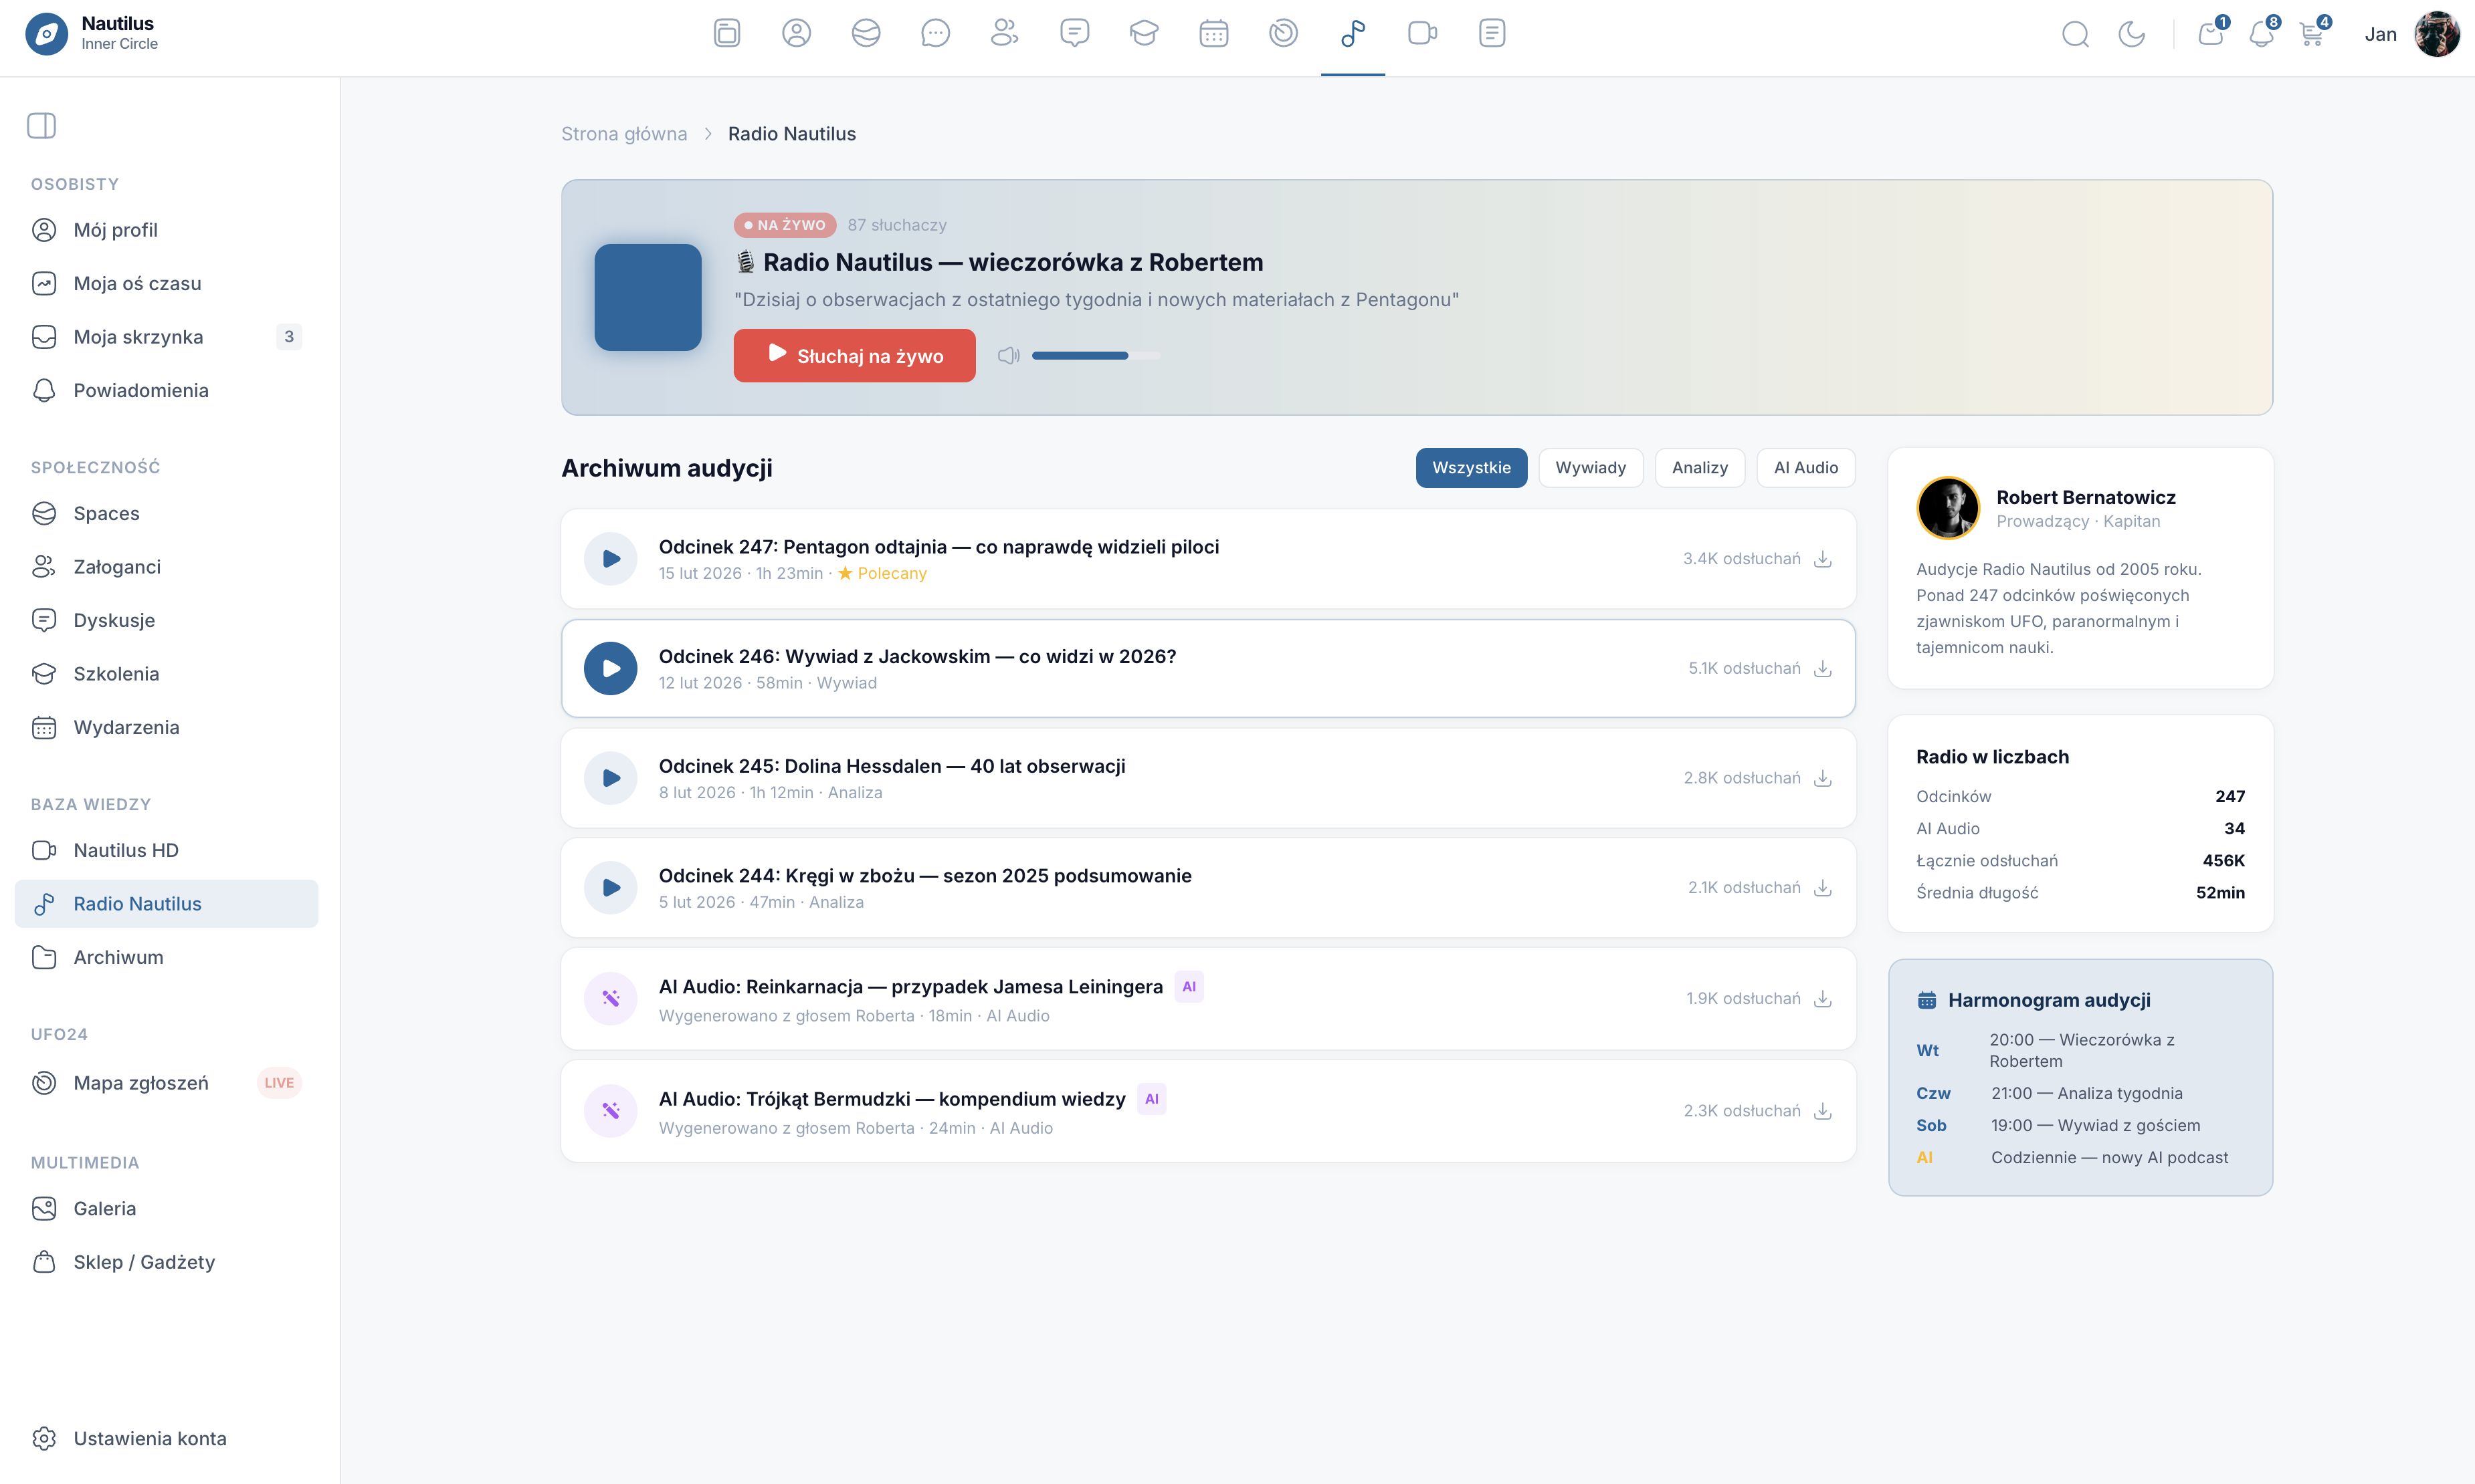Open search with the magnifier icon

tap(2075, 34)
